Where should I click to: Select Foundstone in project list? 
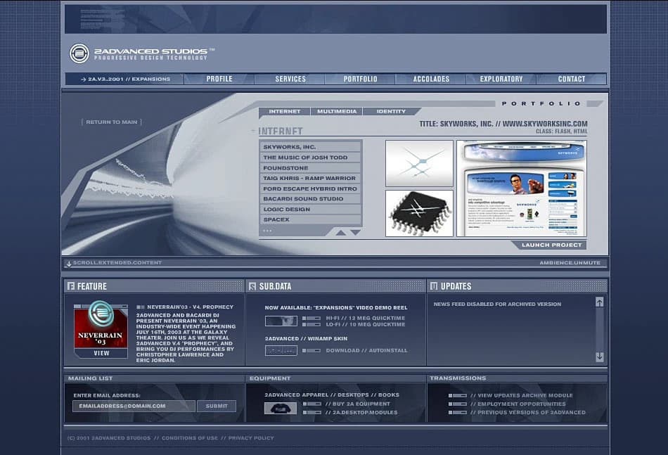310,168
